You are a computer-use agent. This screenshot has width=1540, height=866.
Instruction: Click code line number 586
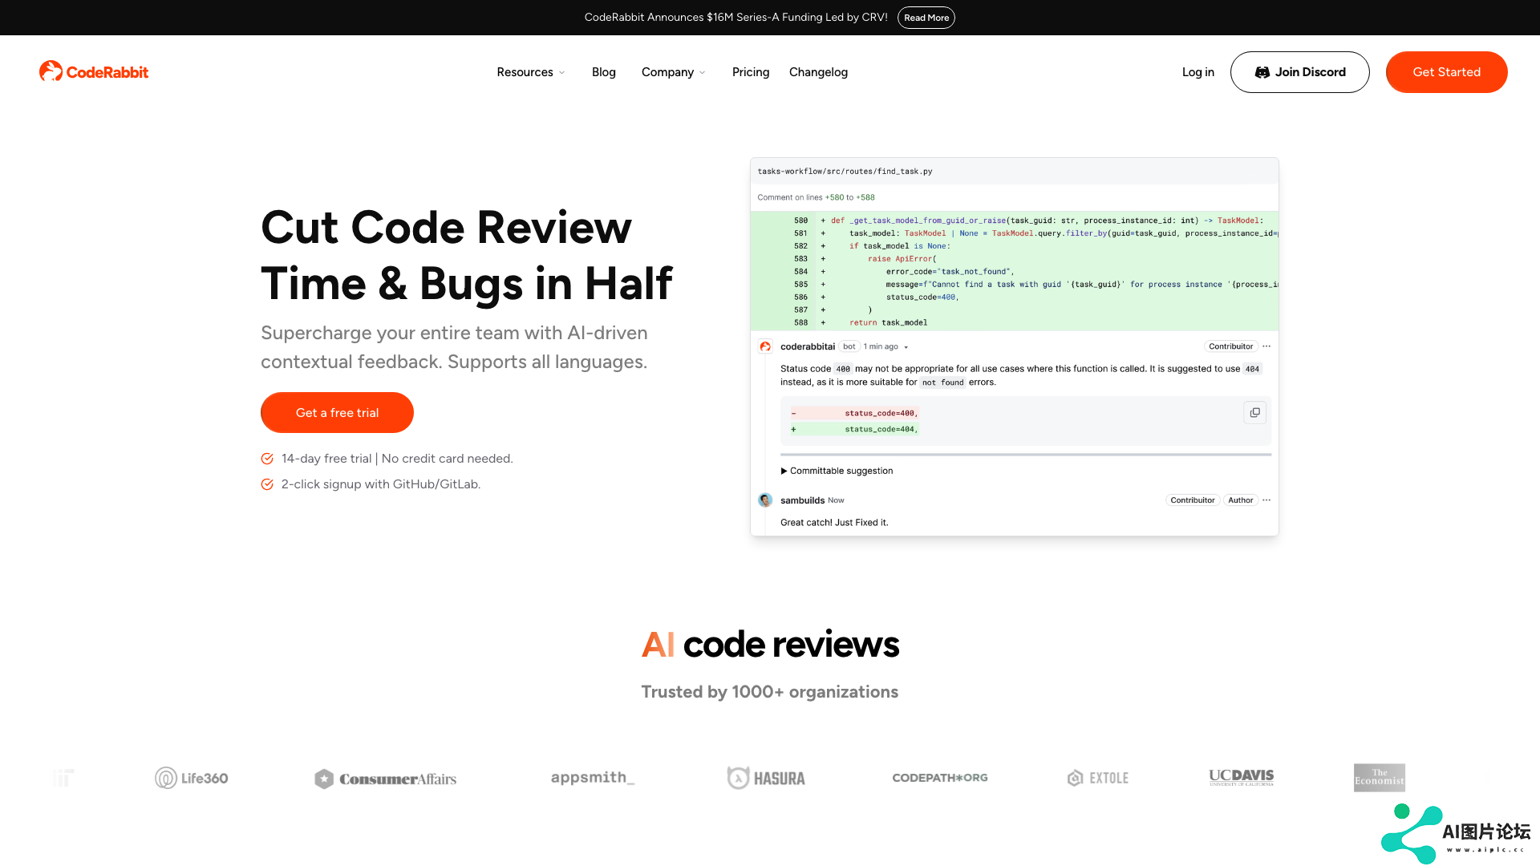800,297
